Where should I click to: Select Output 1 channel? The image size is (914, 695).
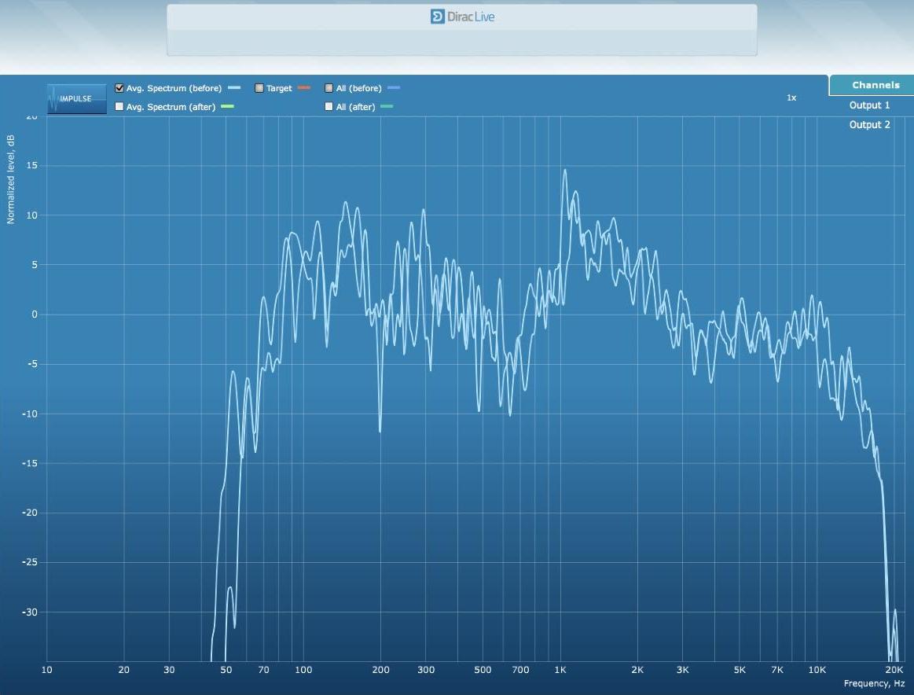[x=869, y=105]
